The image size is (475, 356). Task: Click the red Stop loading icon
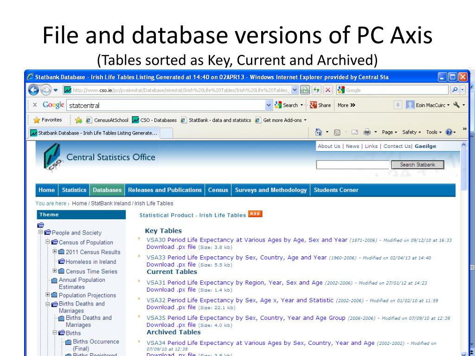328,90
